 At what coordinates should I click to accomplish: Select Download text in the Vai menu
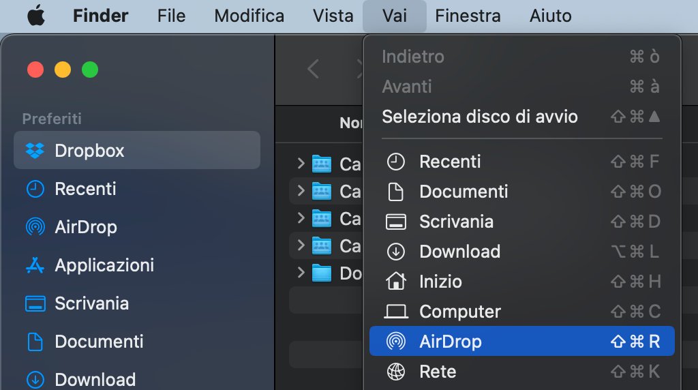[460, 252]
